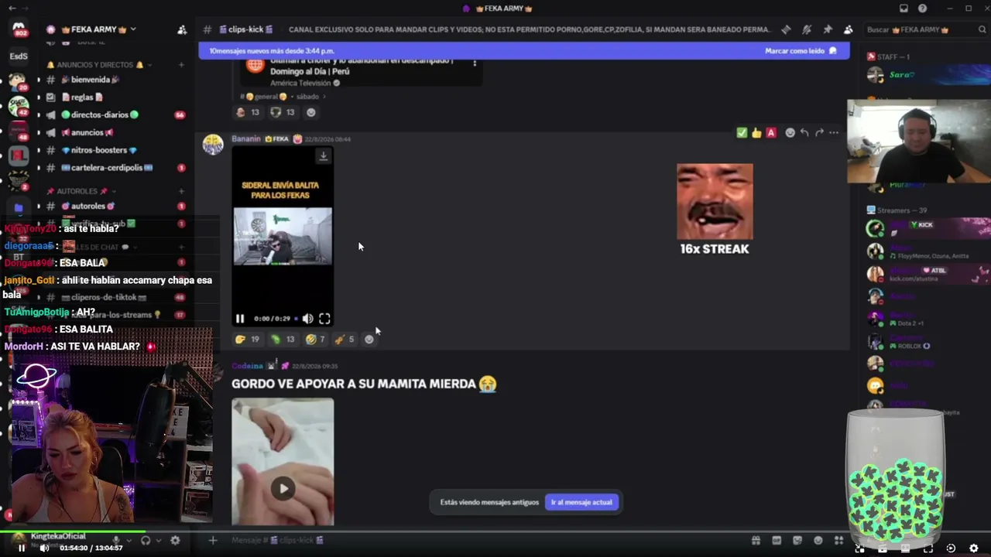The height and width of the screenshot is (557, 991).
Task: Click the search magnifier icon
Action: pyautogui.click(x=981, y=29)
